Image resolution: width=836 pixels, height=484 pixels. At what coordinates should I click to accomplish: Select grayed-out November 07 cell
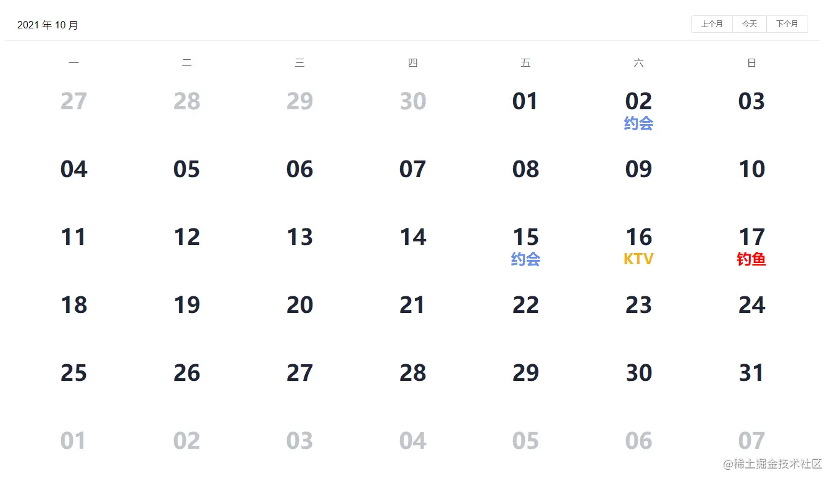[x=751, y=441]
